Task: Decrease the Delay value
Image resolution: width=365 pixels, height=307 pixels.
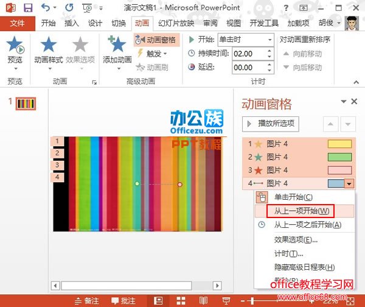Action: 269,71
